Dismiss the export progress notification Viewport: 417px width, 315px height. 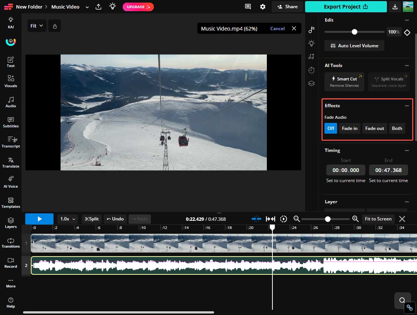click(x=294, y=28)
